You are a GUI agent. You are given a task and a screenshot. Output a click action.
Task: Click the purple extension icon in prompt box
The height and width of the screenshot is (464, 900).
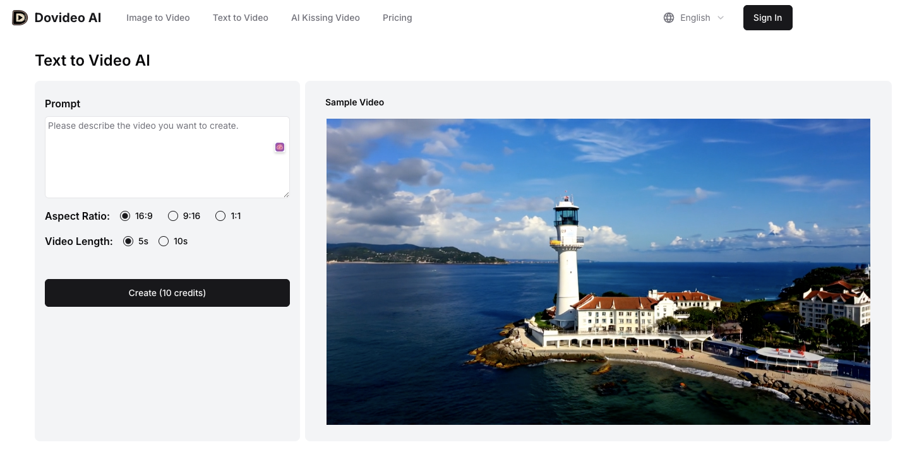point(280,147)
